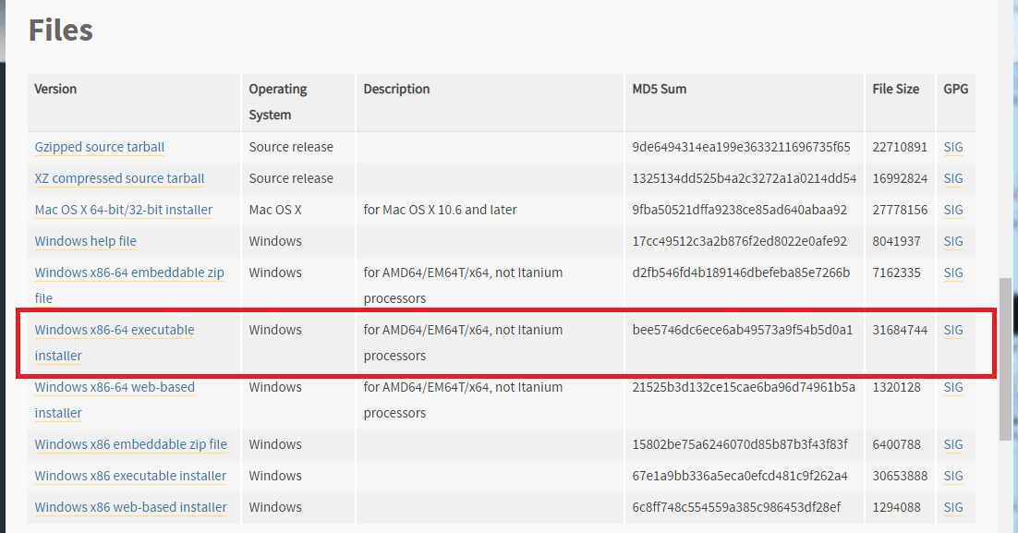Image resolution: width=1018 pixels, height=533 pixels.
Task: Open the Windows help file link
Action: (86, 241)
